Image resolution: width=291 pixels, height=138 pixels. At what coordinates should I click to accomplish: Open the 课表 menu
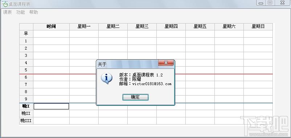click(7, 12)
